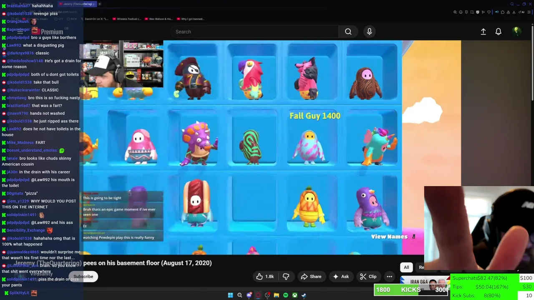Viewport: 534px width, 300px height.
Task: Click inside the YouTube search field
Action: coord(254,32)
